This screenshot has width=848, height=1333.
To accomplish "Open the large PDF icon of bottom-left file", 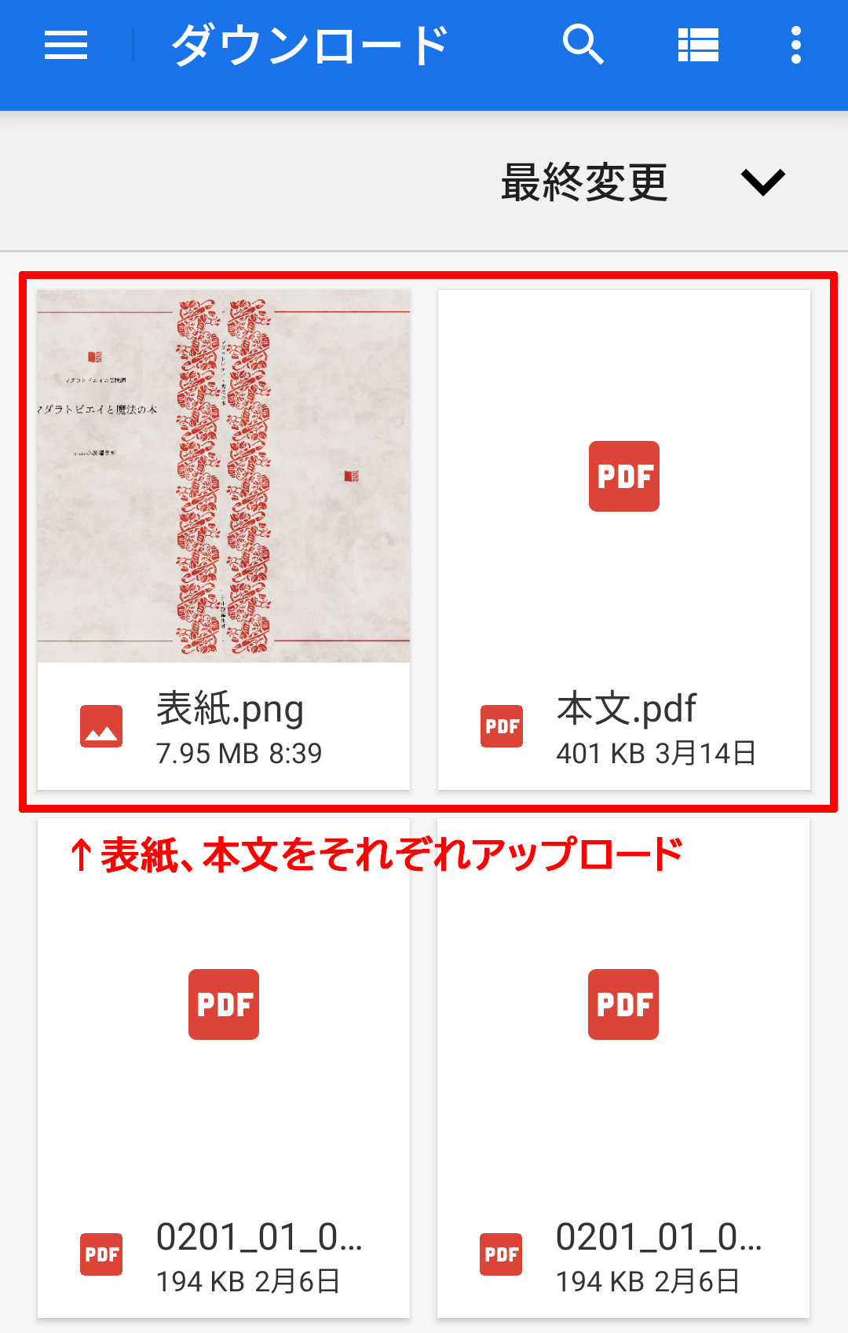I will (224, 1004).
